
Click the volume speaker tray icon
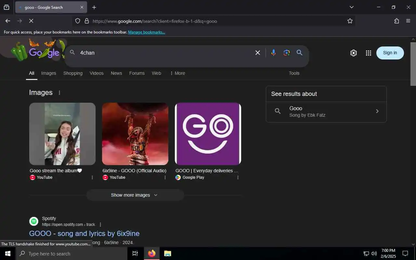[x=374, y=253]
